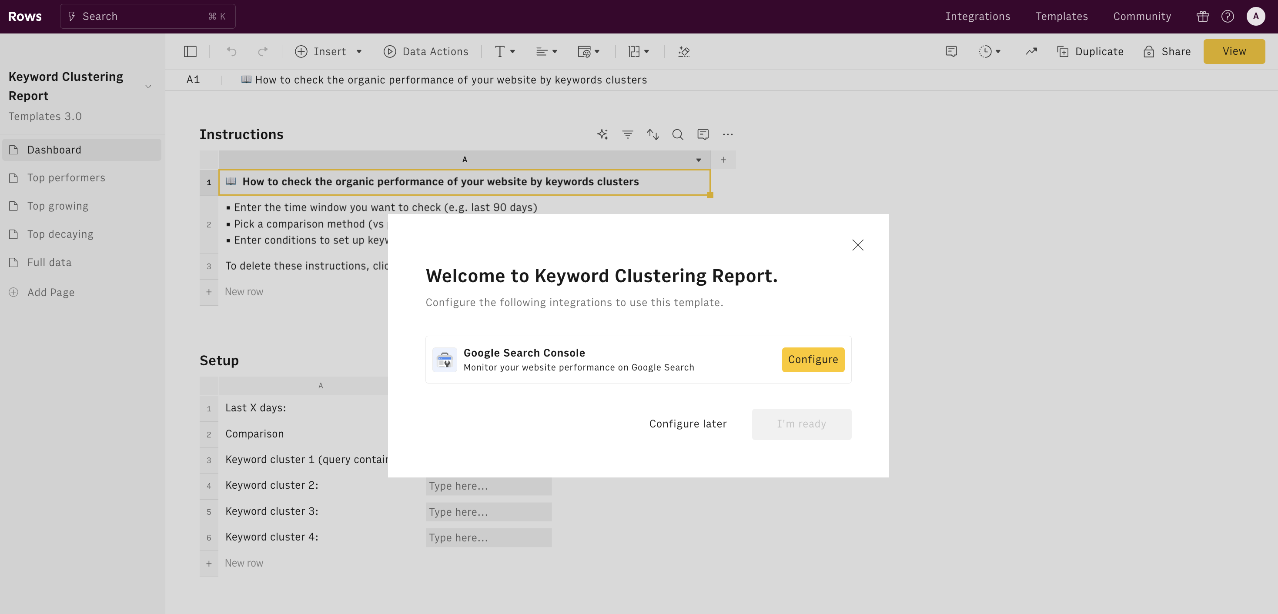This screenshot has width=1278, height=614.
Task: Add New row in Instructions table
Action: (x=244, y=292)
